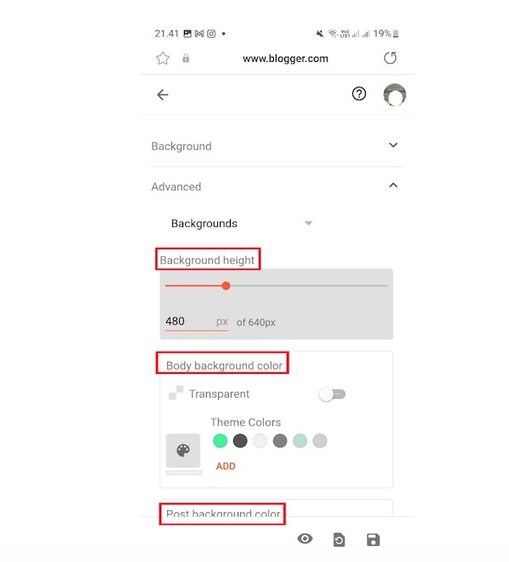
Task: Open the help question mark icon
Action: (x=359, y=94)
